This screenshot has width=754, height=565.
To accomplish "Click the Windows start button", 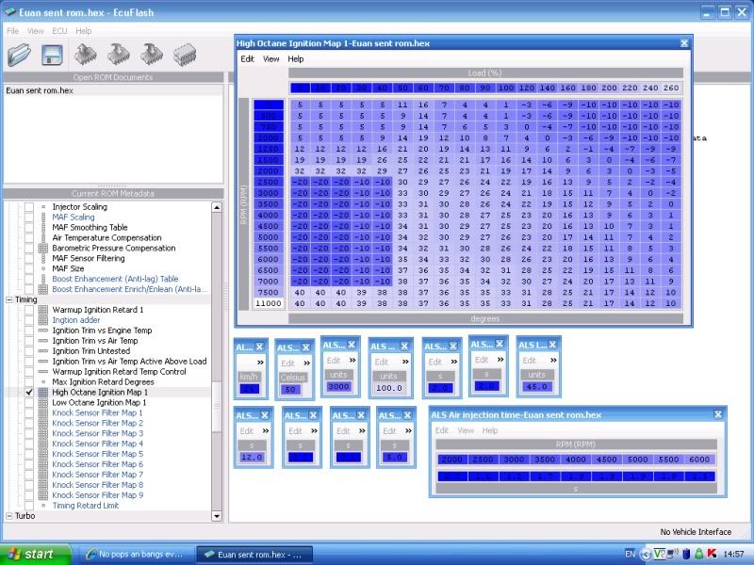I will [x=33, y=554].
